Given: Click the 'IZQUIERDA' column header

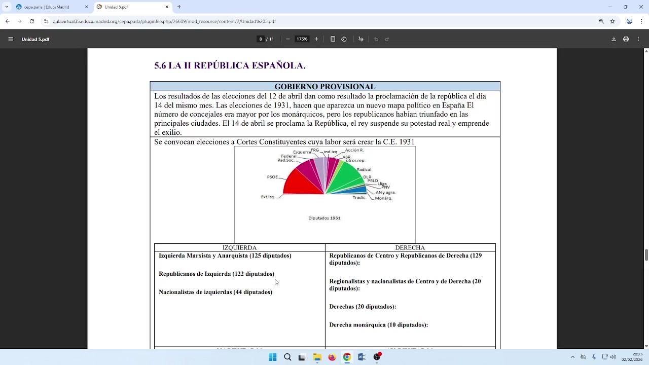Looking at the screenshot, I should (x=239, y=248).
